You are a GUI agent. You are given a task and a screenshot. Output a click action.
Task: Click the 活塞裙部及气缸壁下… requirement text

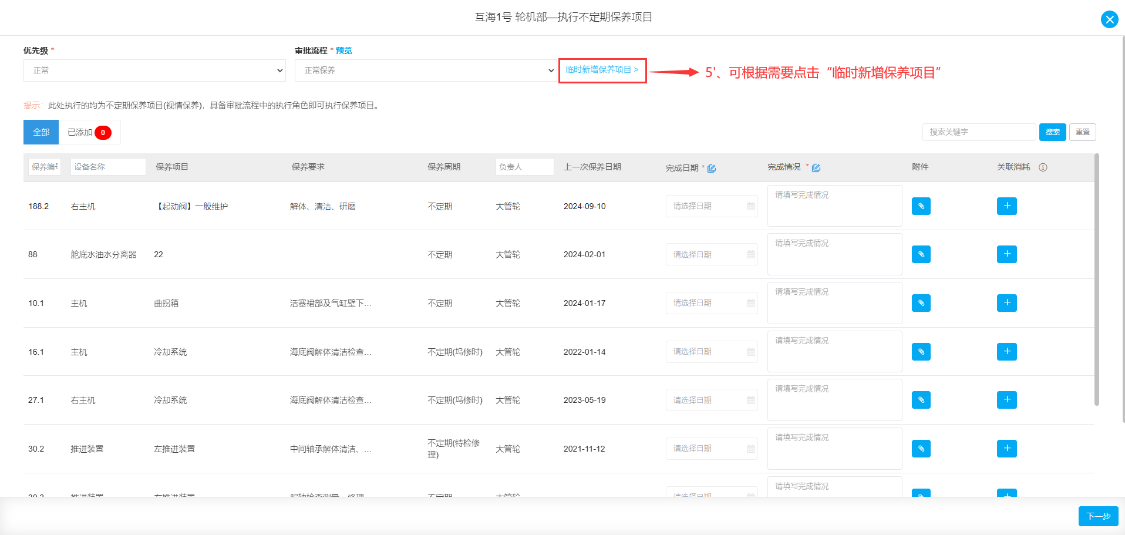331,303
